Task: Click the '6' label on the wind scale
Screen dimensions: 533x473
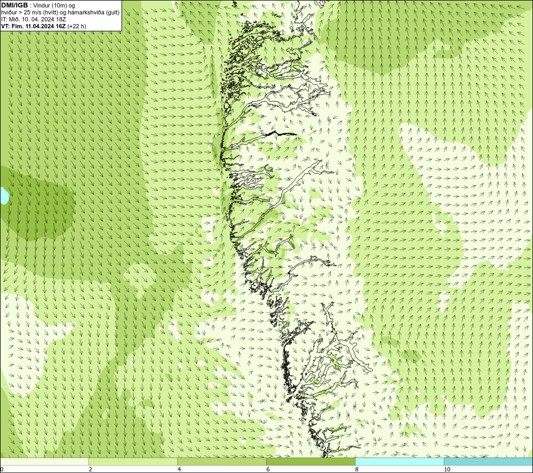Action: 268,469
